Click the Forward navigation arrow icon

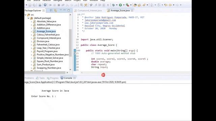pos(177,5)
